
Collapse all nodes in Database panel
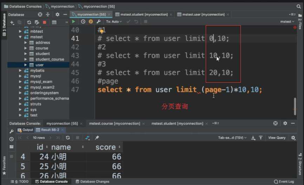[48, 14]
